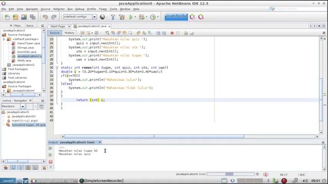Close the Output JavaApplication5 (run) tab
The image size is (328, 184).
point(100,142)
